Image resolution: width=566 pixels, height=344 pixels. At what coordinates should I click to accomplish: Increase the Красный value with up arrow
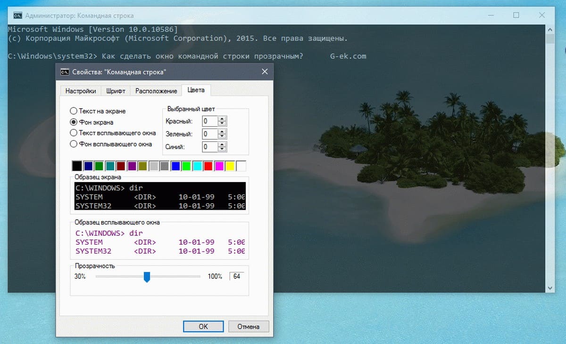pyautogui.click(x=223, y=118)
